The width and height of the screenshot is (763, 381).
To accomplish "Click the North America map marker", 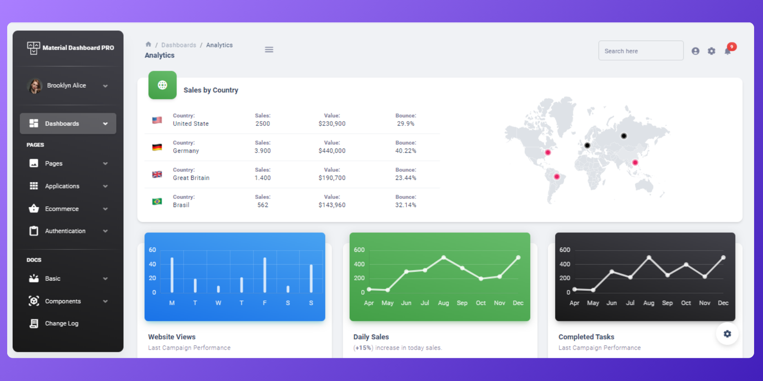I will (548, 152).
